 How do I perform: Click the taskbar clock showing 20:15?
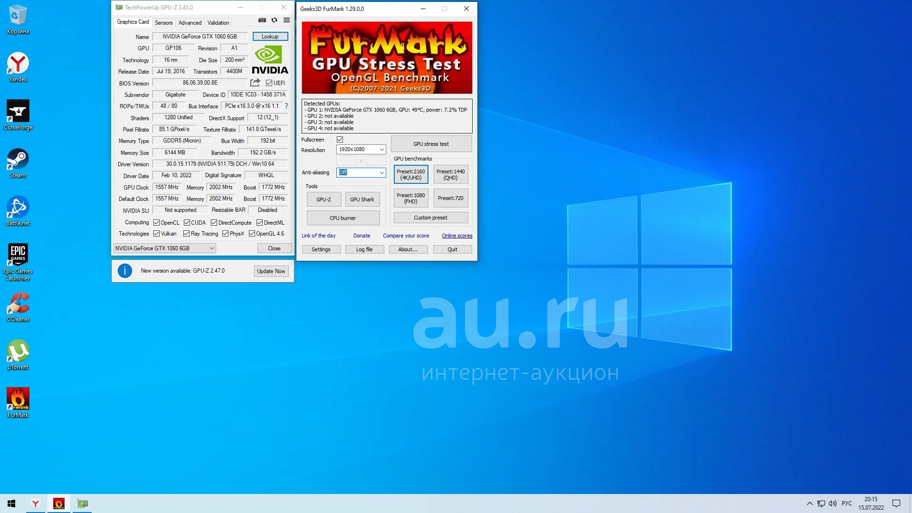pyautogui.click(x=871, y=503)
